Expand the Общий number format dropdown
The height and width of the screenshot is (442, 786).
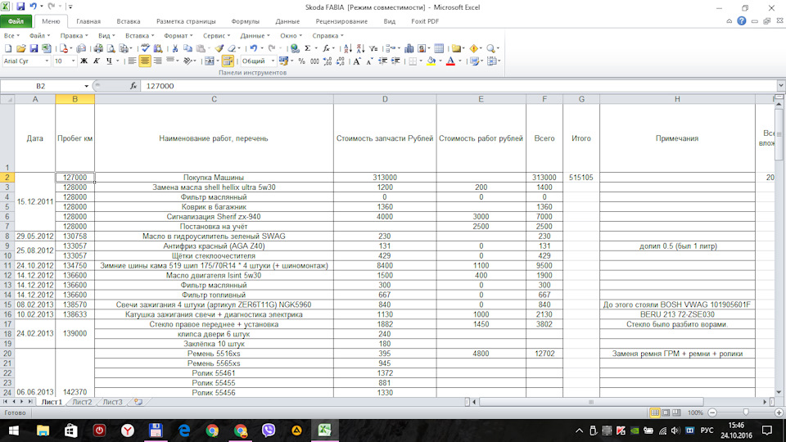click(x=273, y=61)
